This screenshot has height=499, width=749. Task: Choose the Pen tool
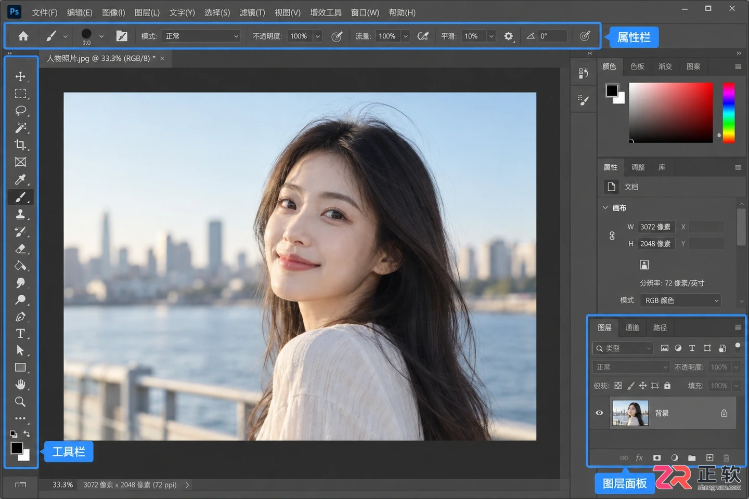20,317
